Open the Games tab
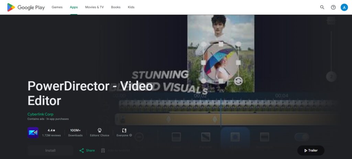The image size is (352, 159). pos(57,7)
